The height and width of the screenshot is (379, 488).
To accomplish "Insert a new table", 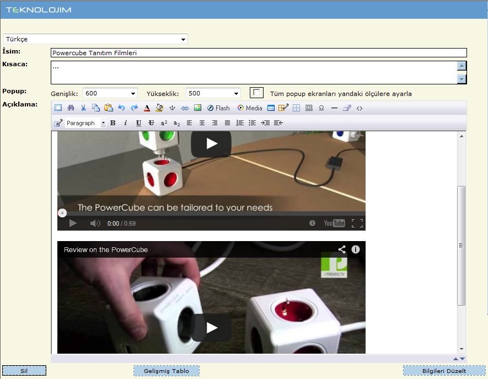I will pos(271,108).
